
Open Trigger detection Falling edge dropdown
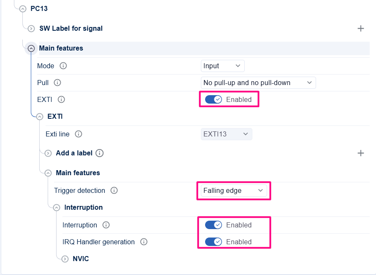pyautogui.click(x=234, y=190)
